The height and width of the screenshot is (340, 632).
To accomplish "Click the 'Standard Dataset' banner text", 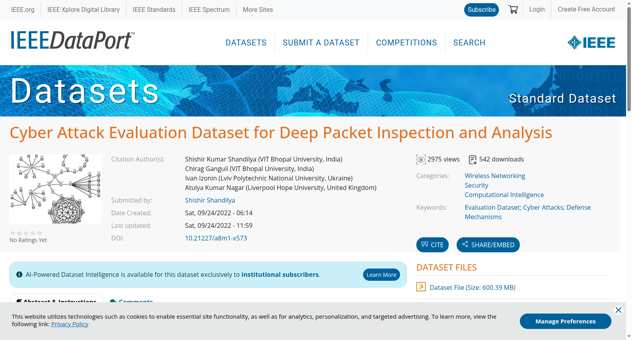I will click(562, 99).
